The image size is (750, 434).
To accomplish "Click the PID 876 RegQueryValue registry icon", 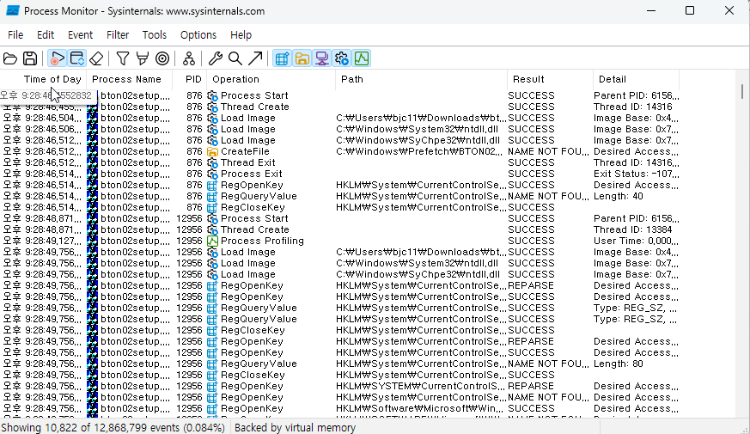I will [x=212, y=196].
